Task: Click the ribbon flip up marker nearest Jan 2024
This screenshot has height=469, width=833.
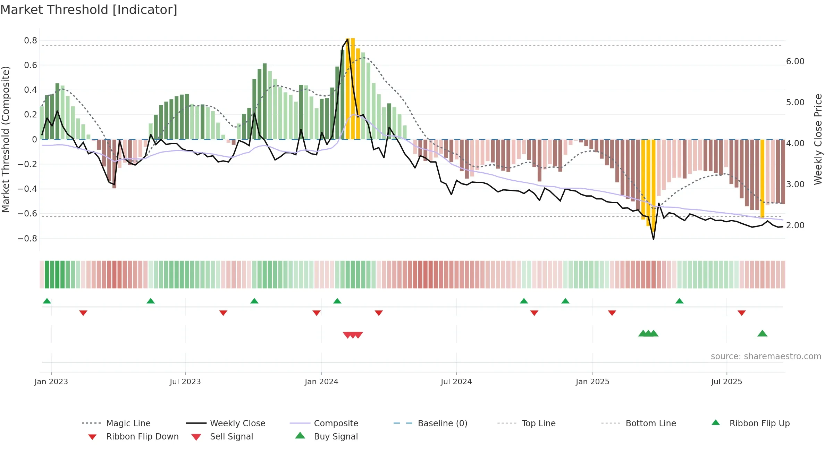Action: pos(337,301)
